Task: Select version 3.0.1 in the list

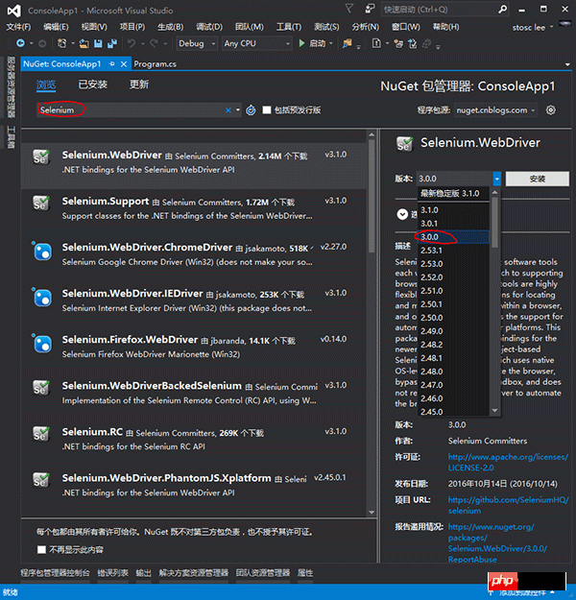Action: click(x=453, y=224)
